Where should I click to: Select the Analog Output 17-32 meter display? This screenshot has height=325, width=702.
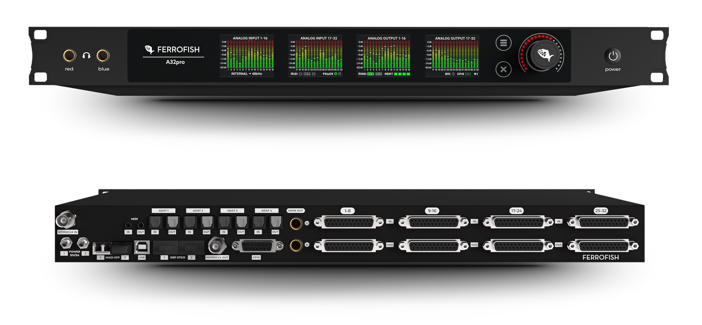click(452, 56)
